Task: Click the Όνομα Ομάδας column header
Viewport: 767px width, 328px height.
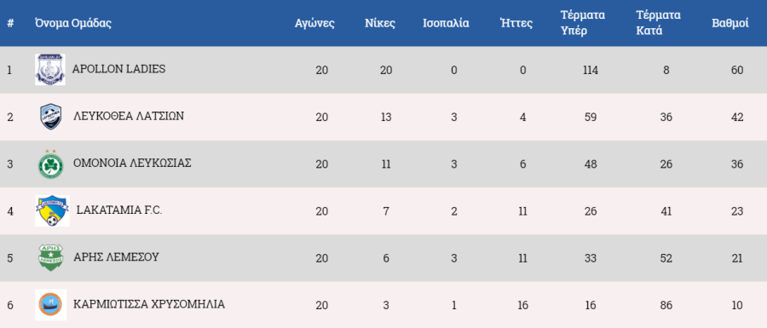Action: tap(73, 23)
